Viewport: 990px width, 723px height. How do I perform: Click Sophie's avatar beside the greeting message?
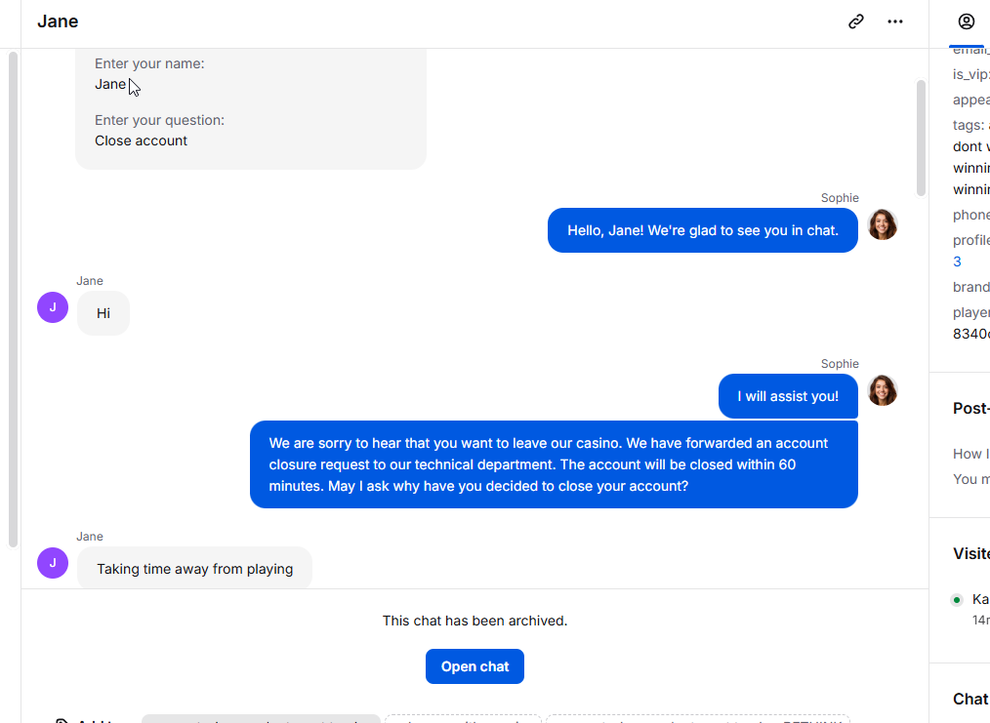(x=882, y=225)
